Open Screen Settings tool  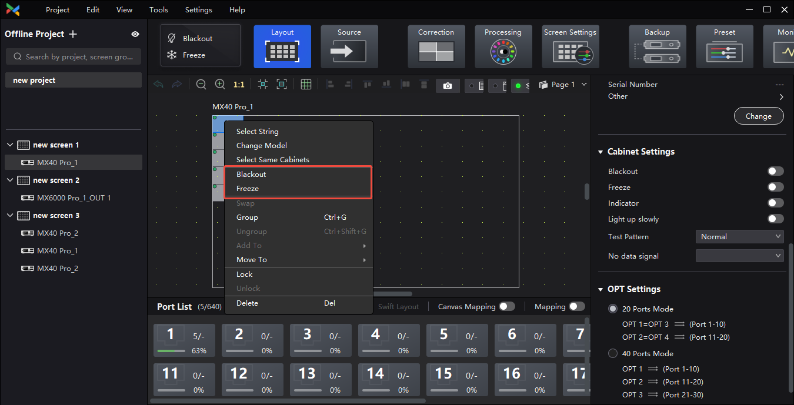571,46
